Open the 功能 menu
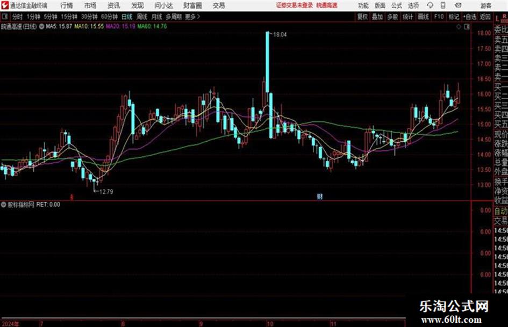Screen dimensions: 508x327 363,5
